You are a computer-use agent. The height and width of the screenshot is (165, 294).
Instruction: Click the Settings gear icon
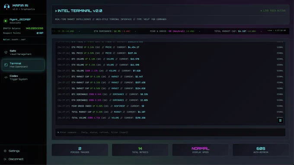click(x=5, y=151)
